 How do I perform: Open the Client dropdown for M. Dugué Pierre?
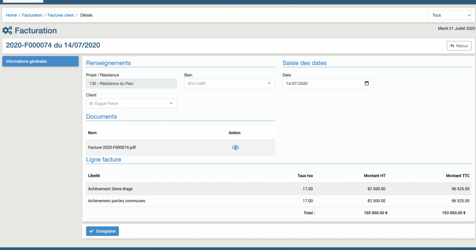pyautogui.click(x=131, y=103)
